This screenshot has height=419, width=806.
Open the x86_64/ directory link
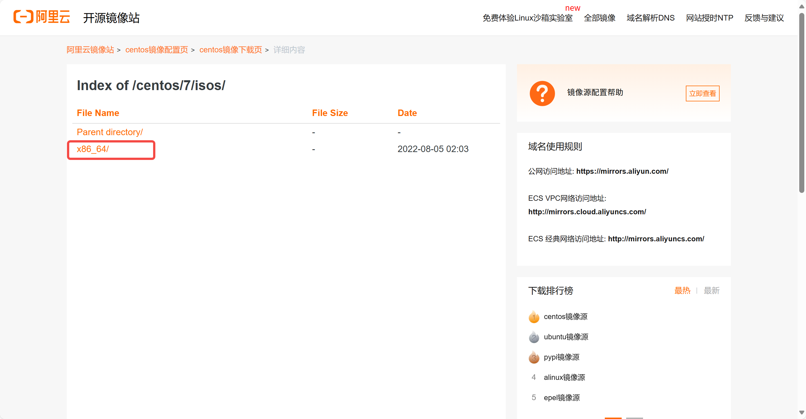93,149
